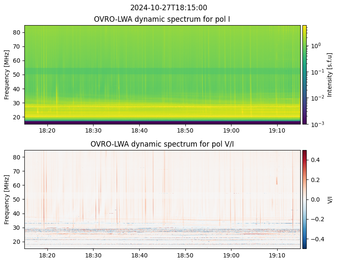This screenshot has height=263, width=337.
Task: Click the 18:50 tick label on lower plot
Action: [x=185, y=255]
